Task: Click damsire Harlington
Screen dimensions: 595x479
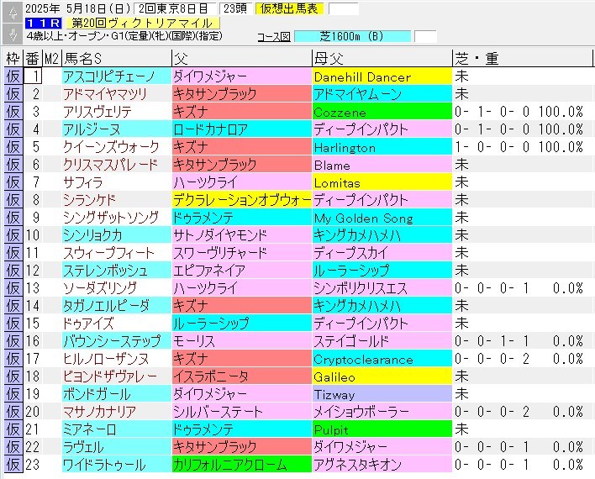Action: click(382, 147)
